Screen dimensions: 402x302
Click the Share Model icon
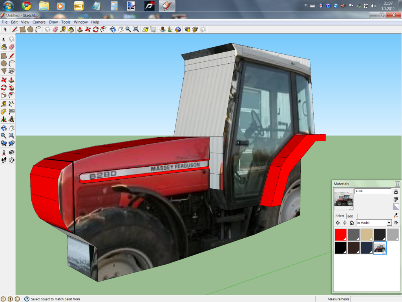tap(195, 29)
